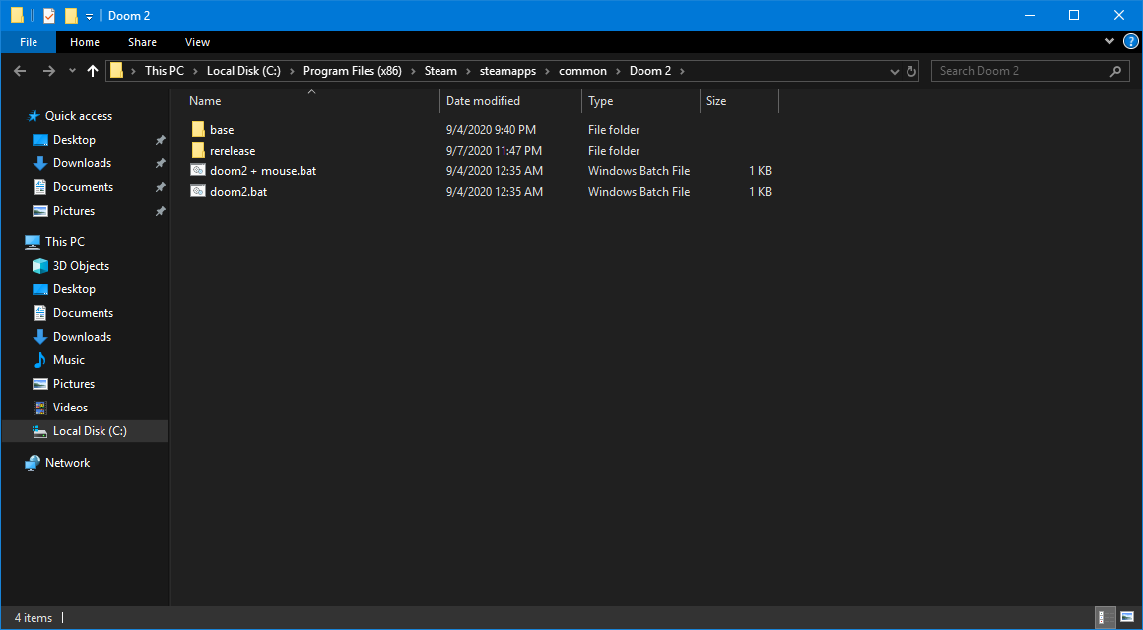Switch to Details view layout

tap(1105, 618)
